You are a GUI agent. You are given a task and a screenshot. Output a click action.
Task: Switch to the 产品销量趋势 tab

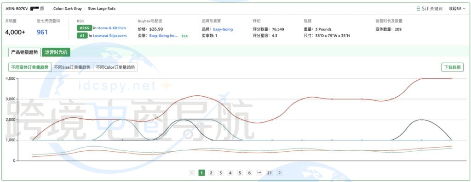pyautogui.click(x=25, y=52)
